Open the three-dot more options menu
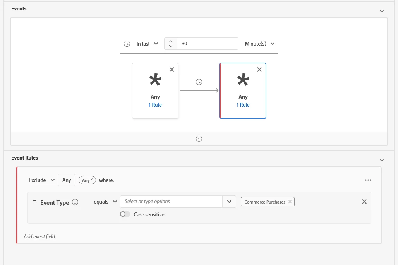The width and height of the screenshot is (398, 265). coord(368,180)
